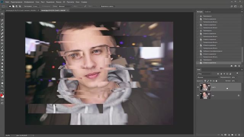
Task: Select the Horizontal Type tool
Action: [x=2, y=73]
